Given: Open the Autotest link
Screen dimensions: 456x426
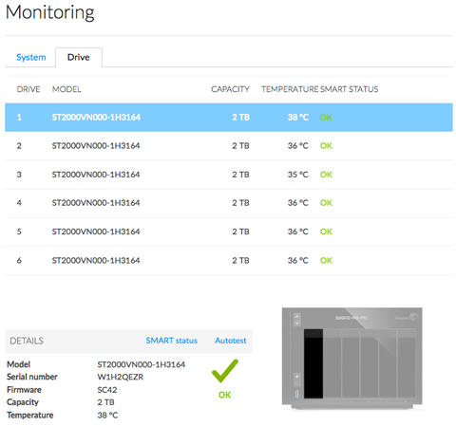Looking at the screenshot, I should [231, 341].
